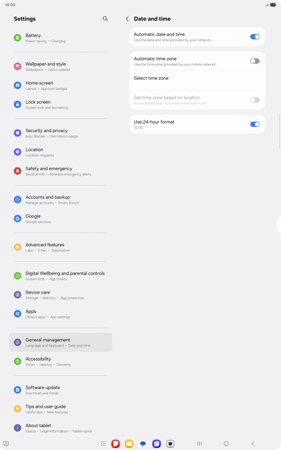Open the messages app in taskbar
Image resolution: width=281 pixels, height=450 pixels.
(143, 444)
